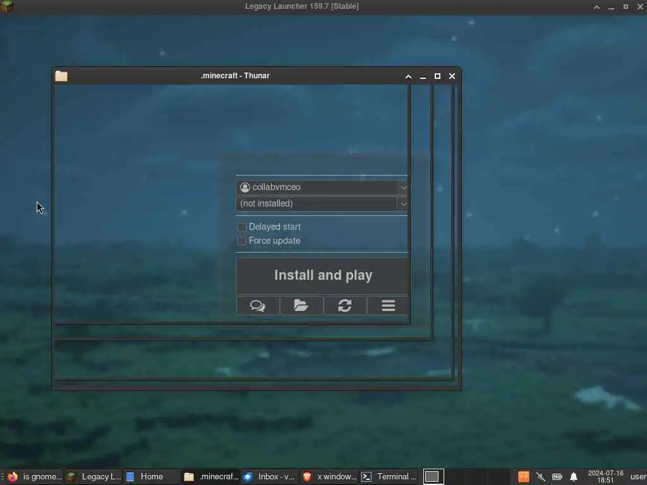Minimize the .minecraft Thunar window
The height and width of the screenshot is (485, 647).
423,76
